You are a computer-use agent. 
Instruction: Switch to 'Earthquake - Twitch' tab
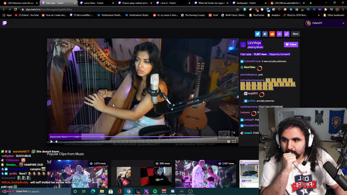coord(249,3)
